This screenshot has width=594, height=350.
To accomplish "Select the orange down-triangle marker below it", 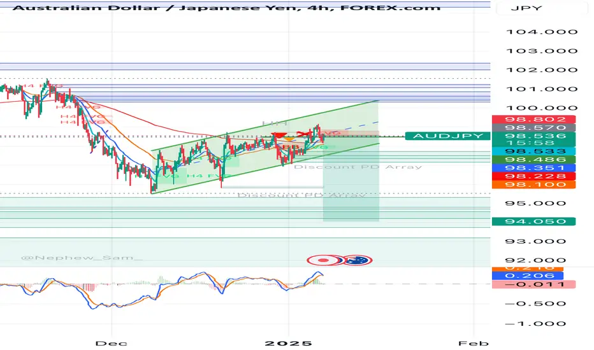I will tap(289, 139).
